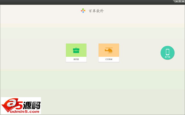
Task: Maximize the application window
Action: (x=180, y=1)
